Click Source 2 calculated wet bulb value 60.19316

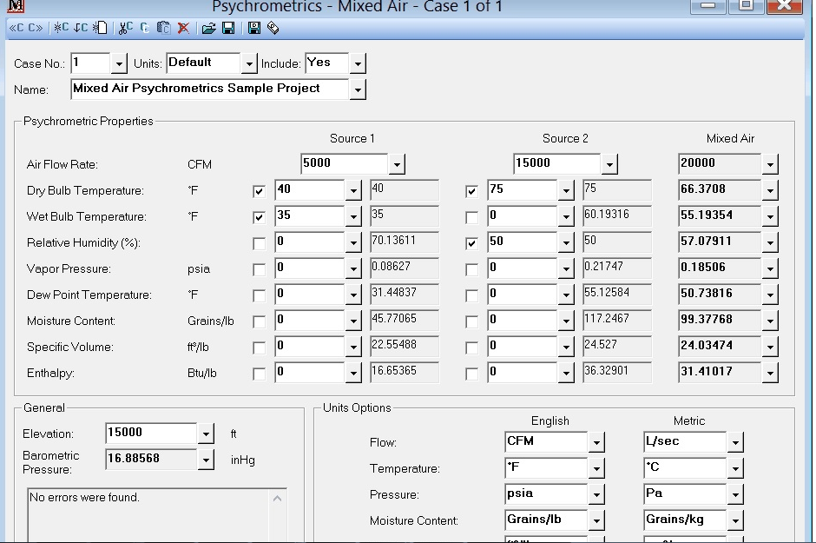617,215
